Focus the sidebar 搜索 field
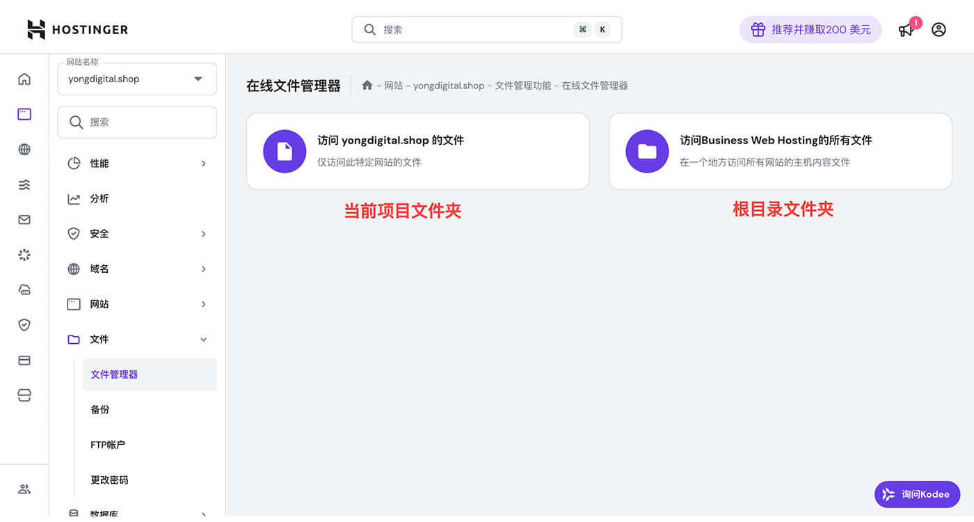This screenshot has height=522, width=974. pos(137,122)
